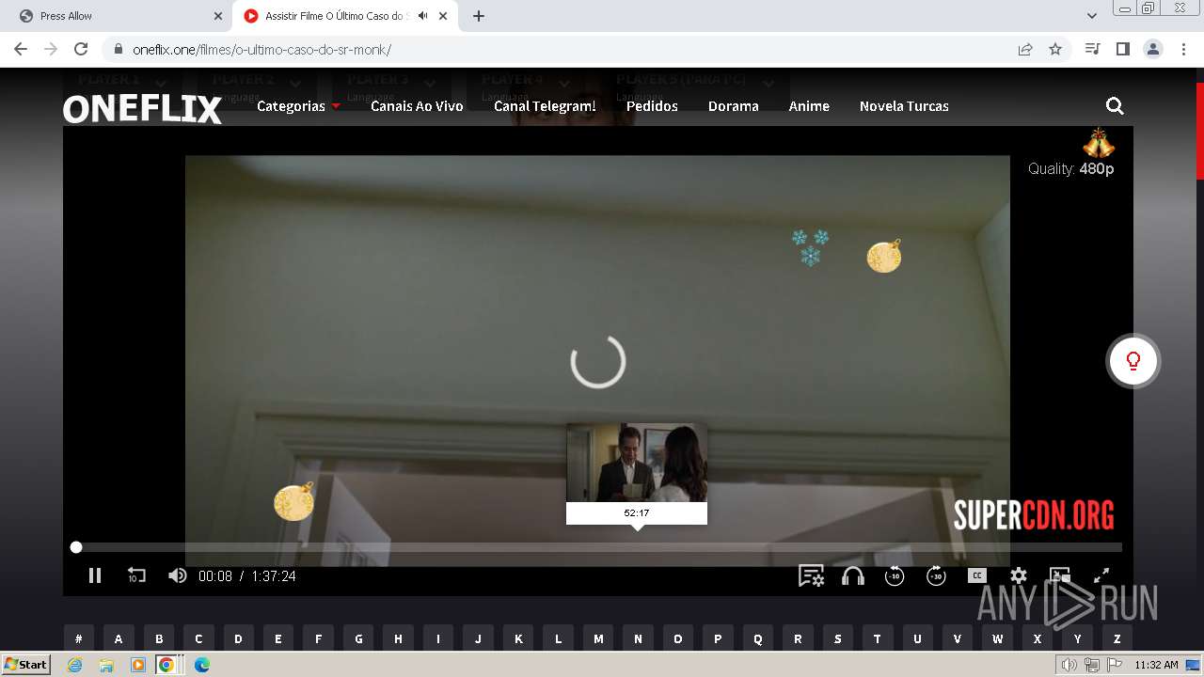Bookmark this page star
Screen dimensions: 1204x677
coord(1055,49)
